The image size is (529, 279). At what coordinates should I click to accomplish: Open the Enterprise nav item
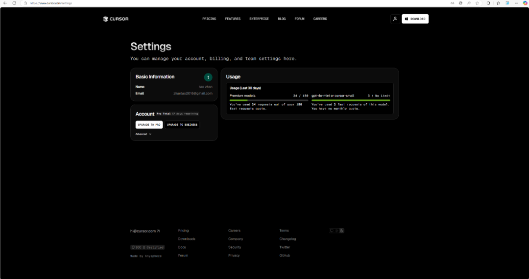(259, 19)
